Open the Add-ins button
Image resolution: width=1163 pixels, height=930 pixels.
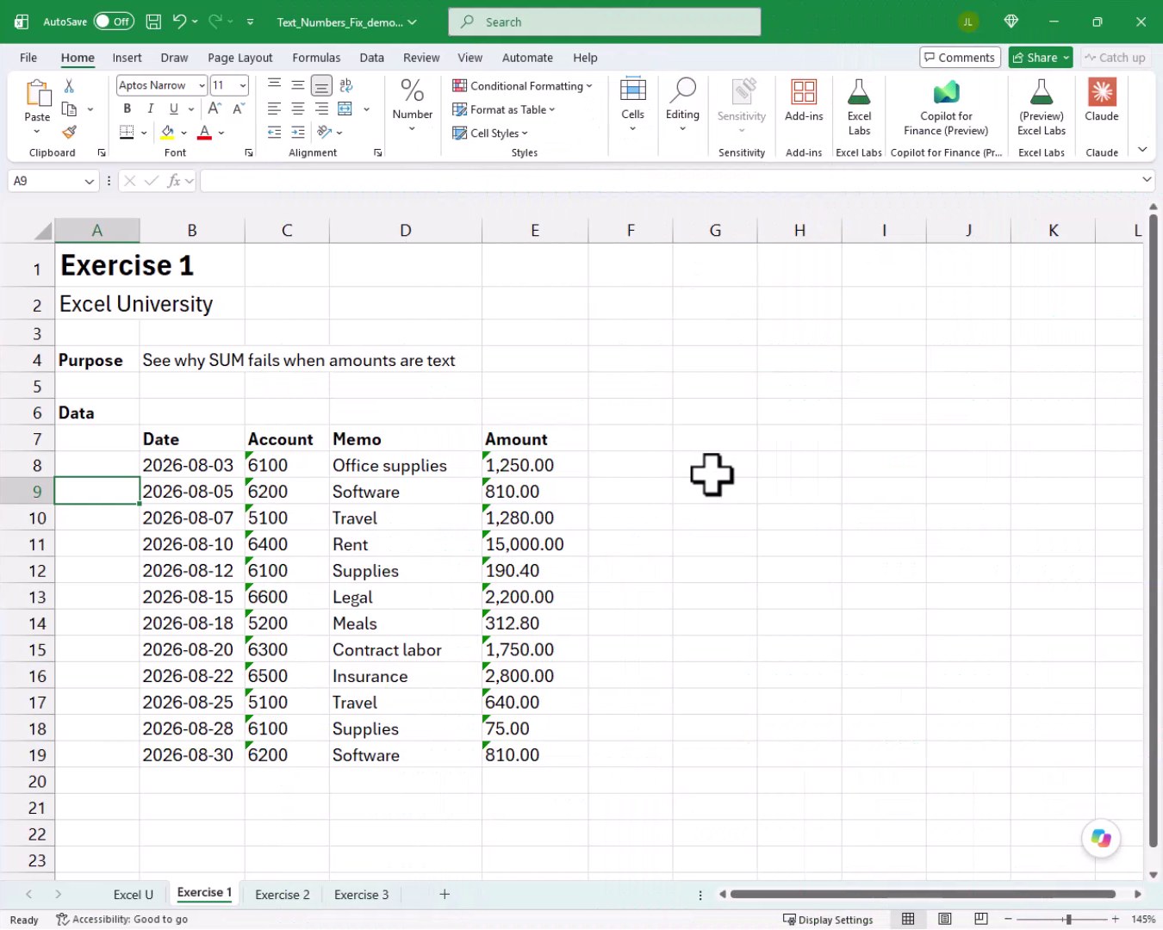(x=804, y=102)
